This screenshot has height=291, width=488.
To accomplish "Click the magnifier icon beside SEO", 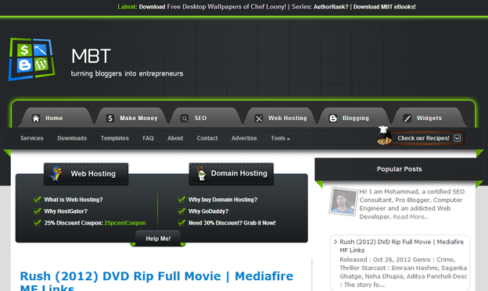I will coord(185,119).
